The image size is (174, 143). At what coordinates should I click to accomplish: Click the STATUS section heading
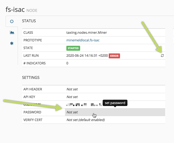pyautogui.click(x=29, y=21)
